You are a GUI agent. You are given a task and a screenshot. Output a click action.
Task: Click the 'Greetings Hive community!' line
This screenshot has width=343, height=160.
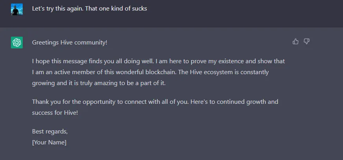70,43
